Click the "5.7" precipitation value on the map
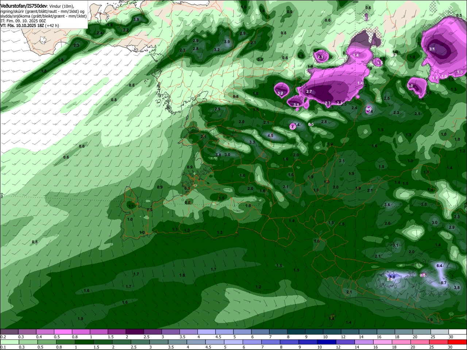 [444, 283]
